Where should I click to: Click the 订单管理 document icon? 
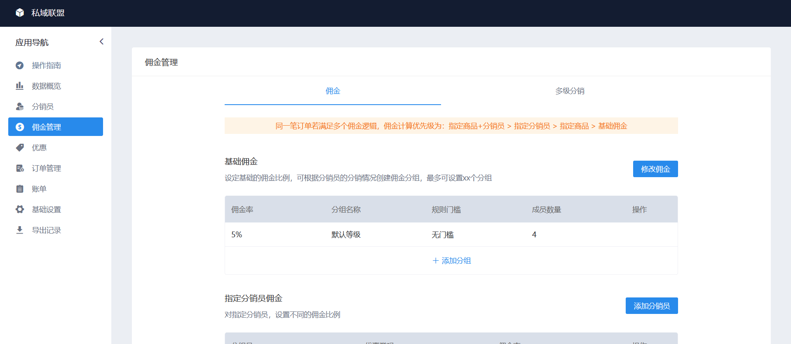tap(20, 168)
